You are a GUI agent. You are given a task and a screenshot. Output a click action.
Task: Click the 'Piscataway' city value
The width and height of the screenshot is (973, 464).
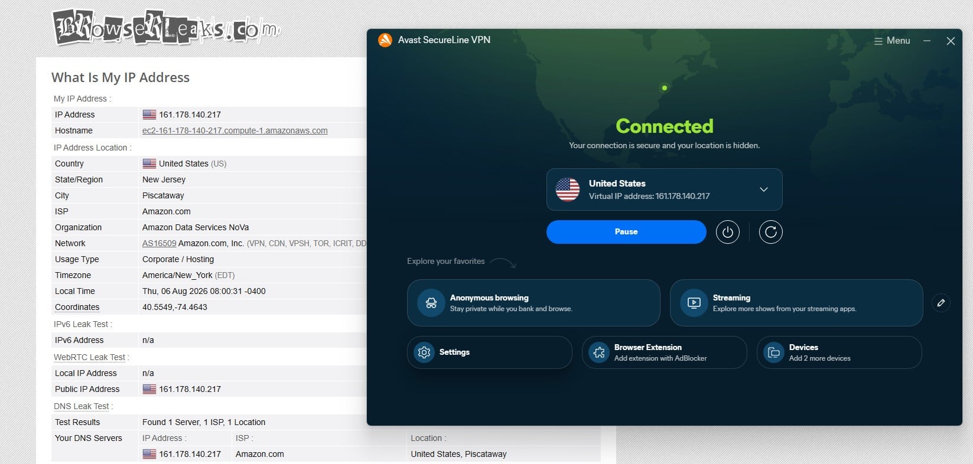click(x=163, y=195)
